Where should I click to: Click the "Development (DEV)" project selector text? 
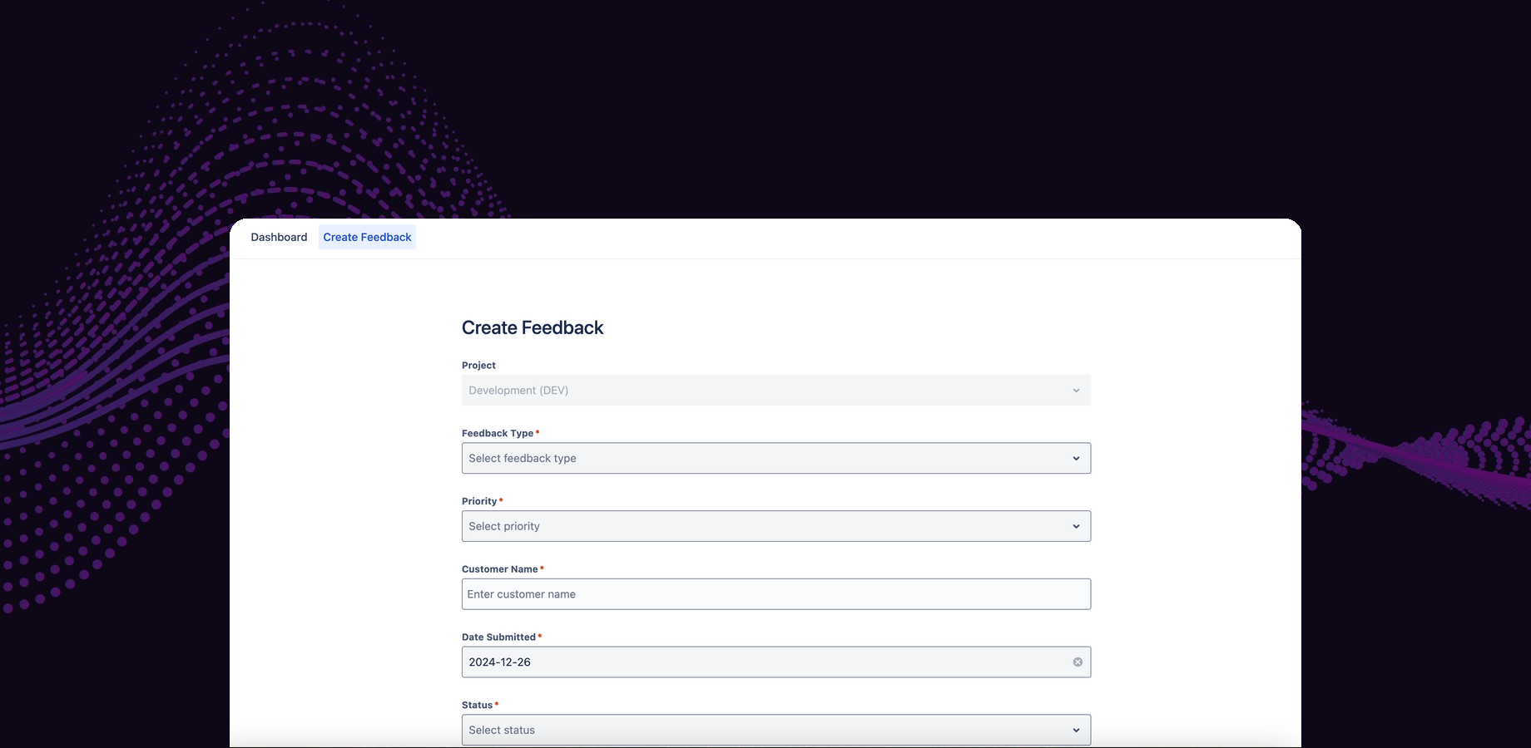(x=518, y=391)
